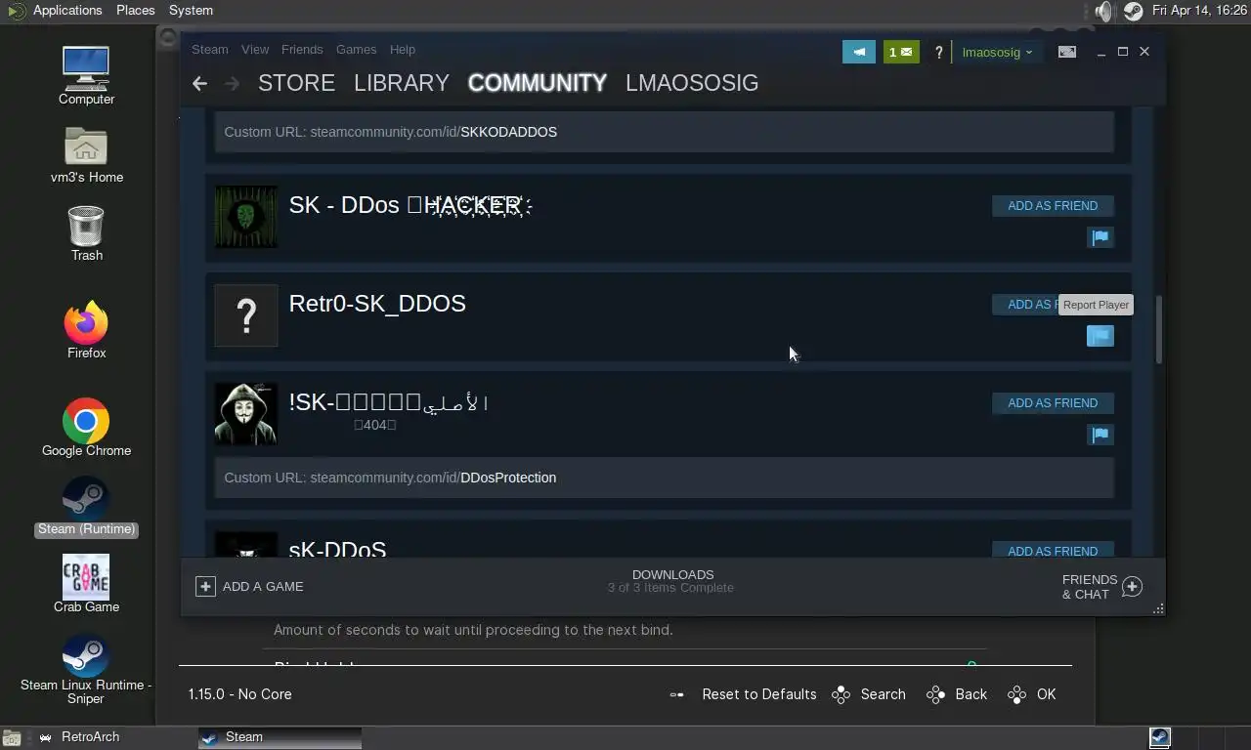Image resolution: width=1251 pixels, height=750 pixels.
Task: Open Friends & Chat plus icon
Action: (1132, 586)
